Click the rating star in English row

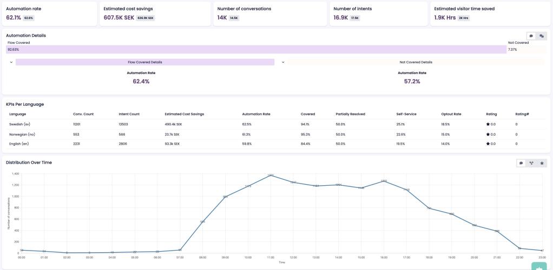tap(488, 144)
